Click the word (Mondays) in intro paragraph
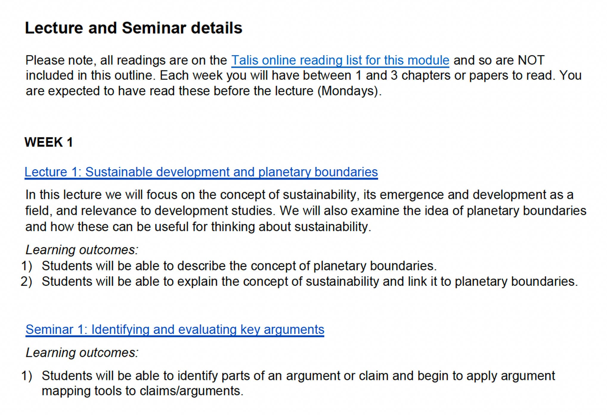607x415 pixels. coord(349,91)
